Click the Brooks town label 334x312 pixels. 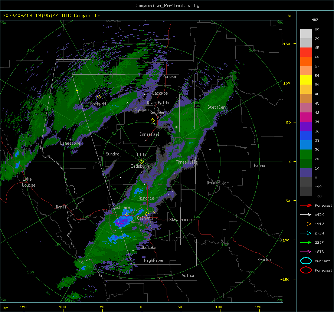pos(264,260)
